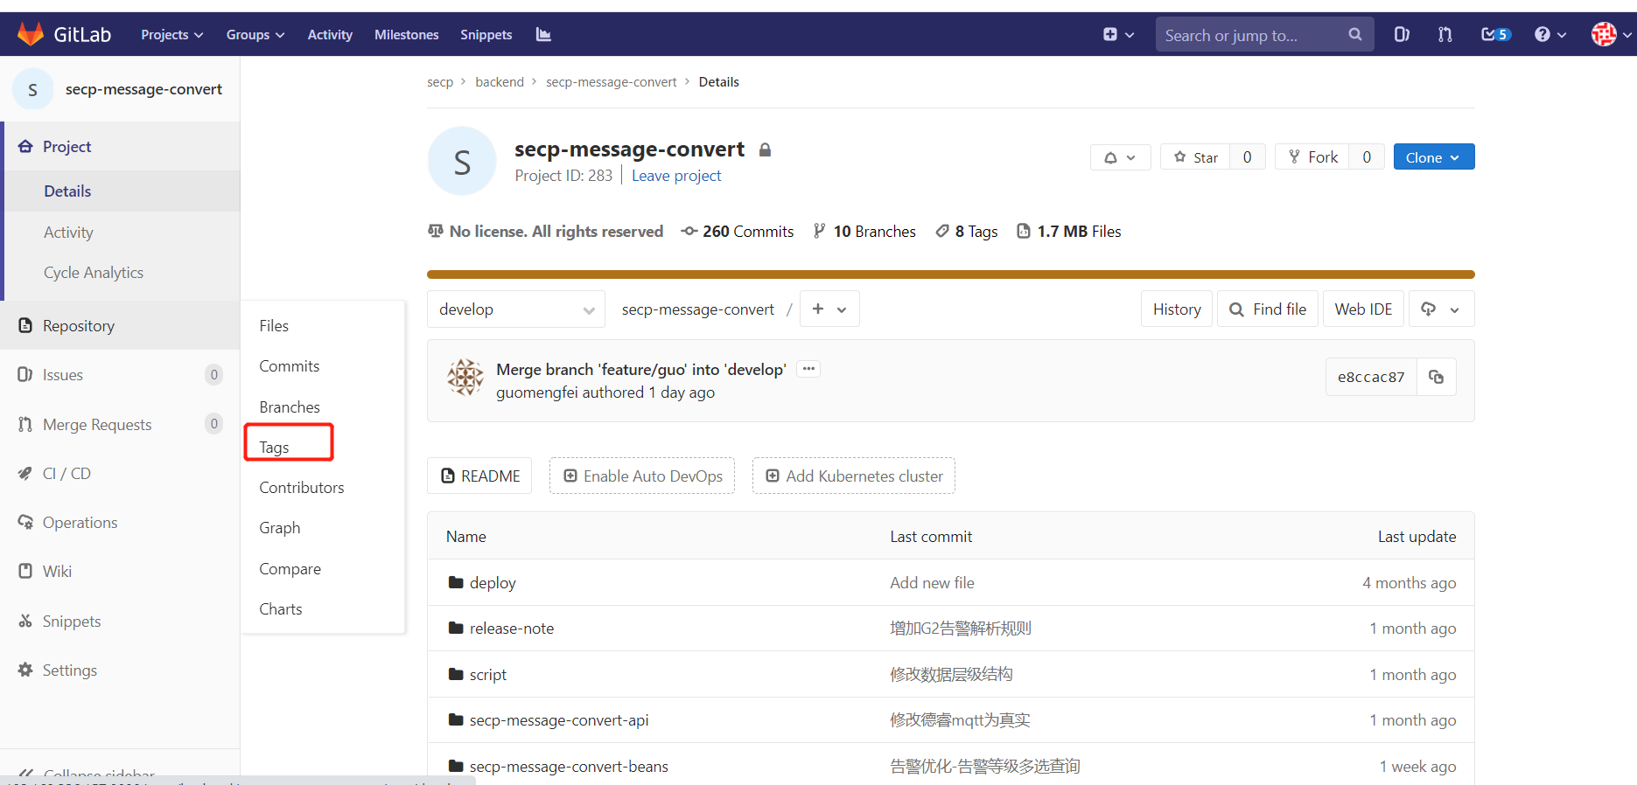
Task: Click the GitLab fox logo
Action: coord(31,34)
